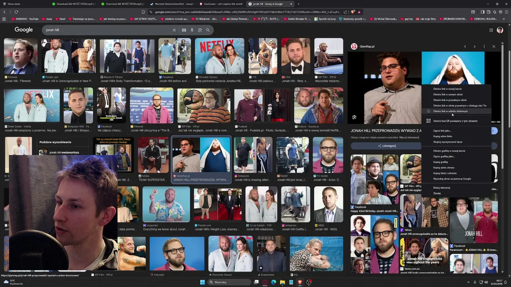
Task: Open the Google apps grid
Action: click(x=491, y=30)
